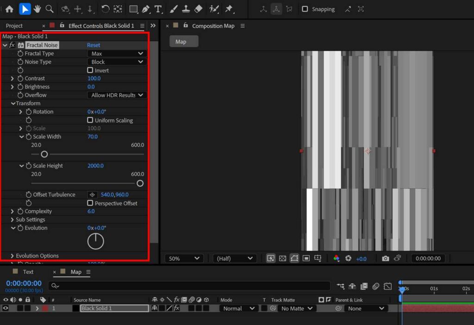Screen dimensions: 474x325
Task: Select the Pen tool
Action: pyautogui.click(x=146, y=9)
